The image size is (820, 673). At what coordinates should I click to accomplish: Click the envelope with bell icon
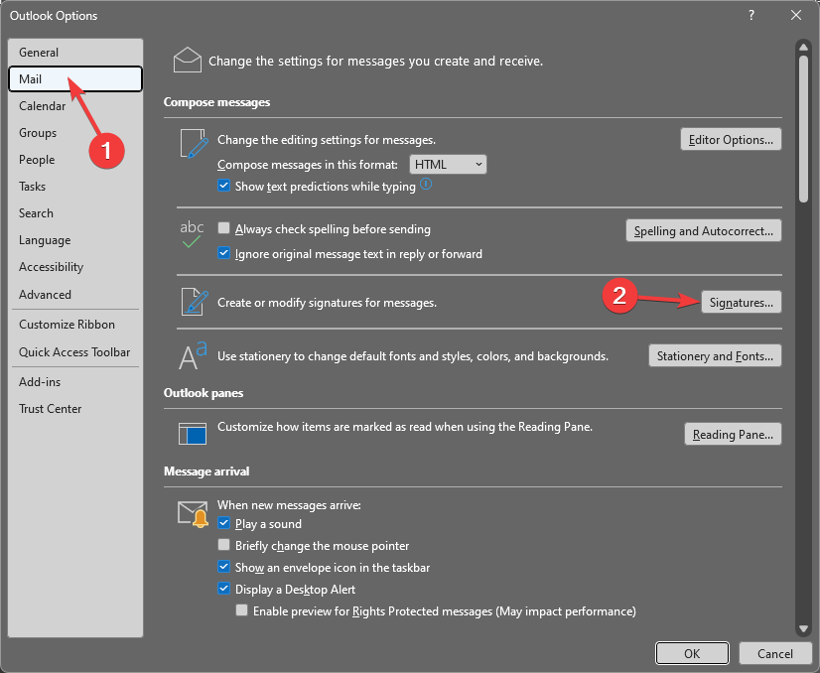(192, 513)
